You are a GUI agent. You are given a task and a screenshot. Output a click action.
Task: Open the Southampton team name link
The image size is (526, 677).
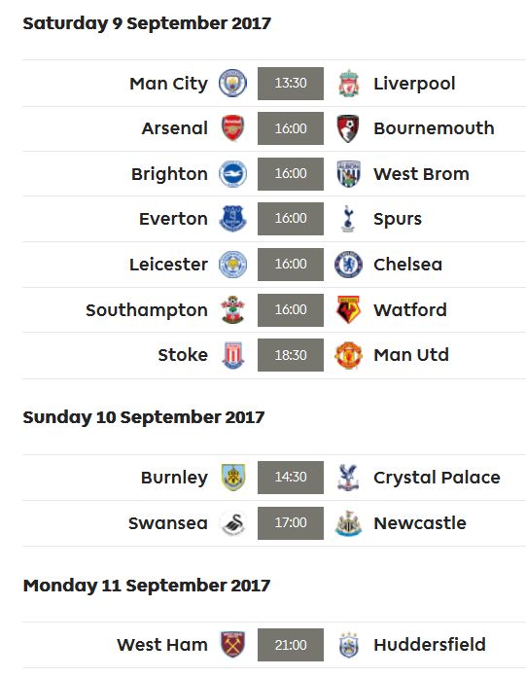147,310
